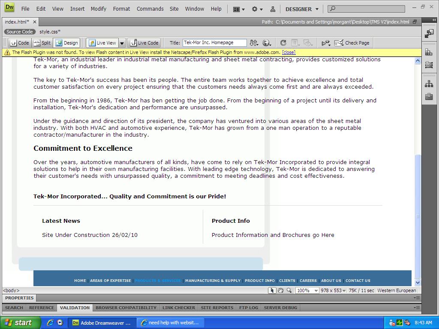Select the Zoom magnifier tool in status bar
The width and height of the screenshot is (439, 329).
pos(289,290)
